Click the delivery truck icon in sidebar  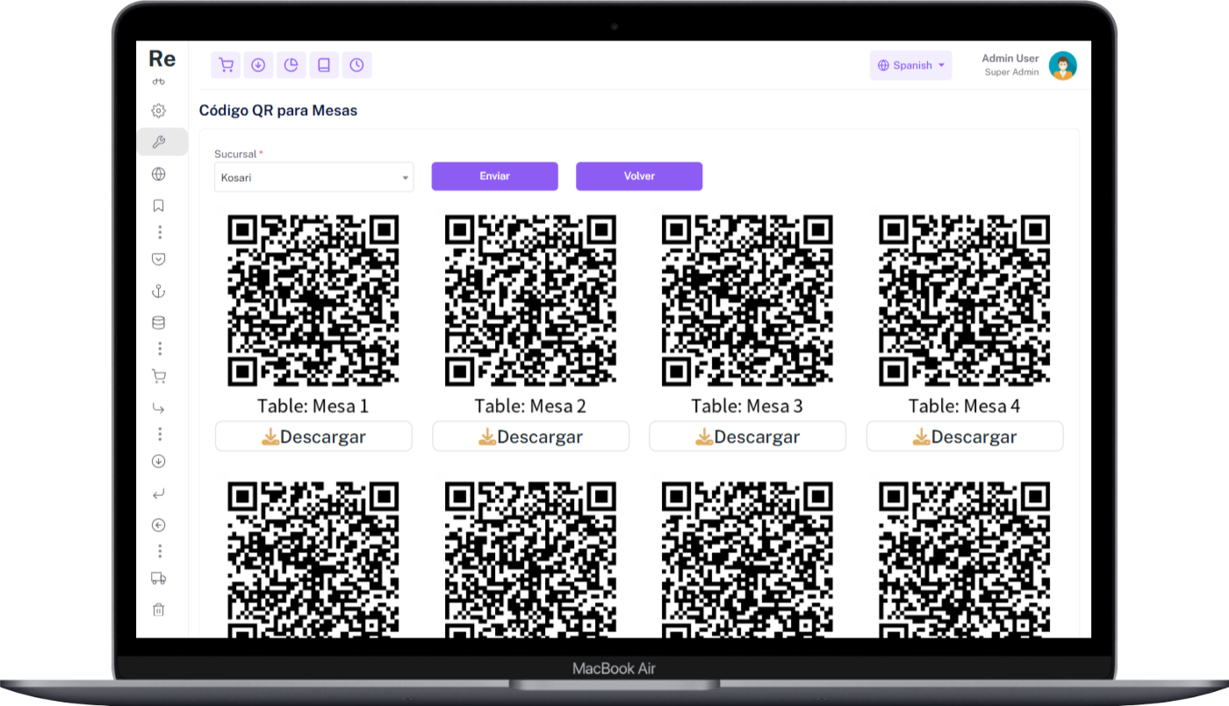point(159,578)
